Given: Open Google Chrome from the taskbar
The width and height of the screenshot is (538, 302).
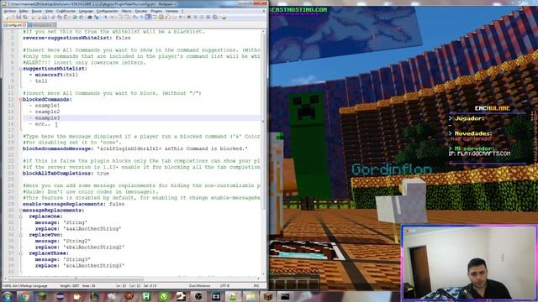Looking at the screenshot, I should [x=24, y=296].
